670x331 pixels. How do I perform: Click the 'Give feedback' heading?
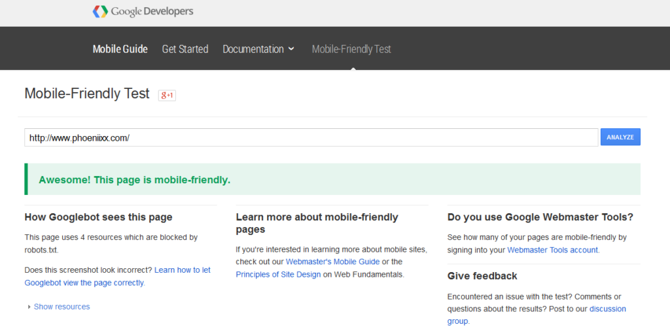[482, 276]
